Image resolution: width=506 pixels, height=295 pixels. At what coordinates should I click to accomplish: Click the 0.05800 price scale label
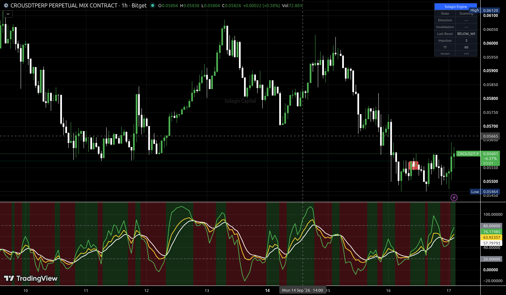[x=490, y=99]
